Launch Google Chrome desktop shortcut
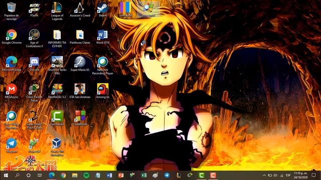The image size is (321, 180). coord(12,36)
